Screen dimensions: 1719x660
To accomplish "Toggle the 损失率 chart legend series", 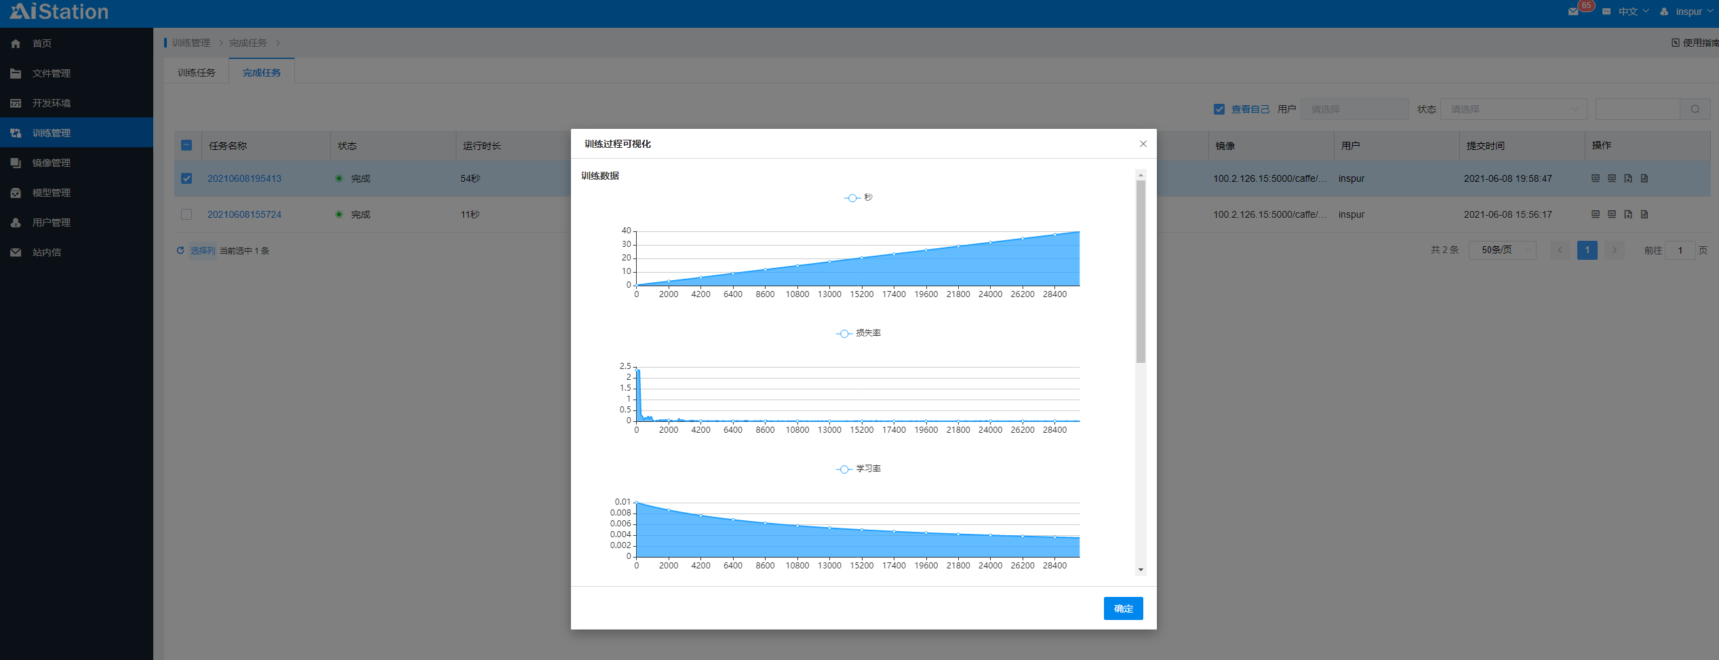I will pos(858,333).
